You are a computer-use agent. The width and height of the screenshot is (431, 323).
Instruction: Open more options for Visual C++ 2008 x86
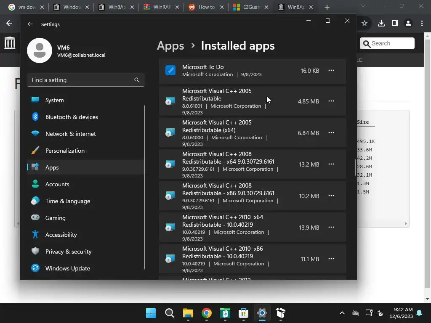[331, 196]
